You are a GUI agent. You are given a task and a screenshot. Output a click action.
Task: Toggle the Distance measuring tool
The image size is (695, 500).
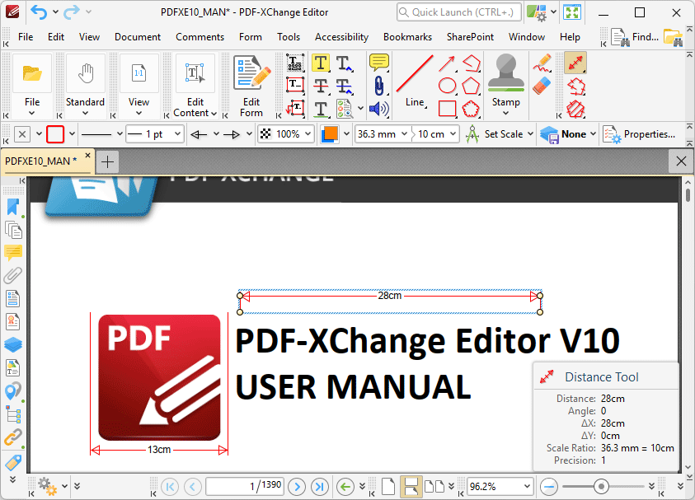(575, 63)
